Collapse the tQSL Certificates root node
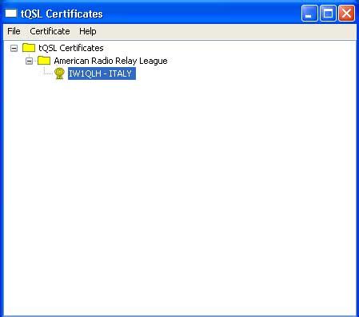 point(14,48)
